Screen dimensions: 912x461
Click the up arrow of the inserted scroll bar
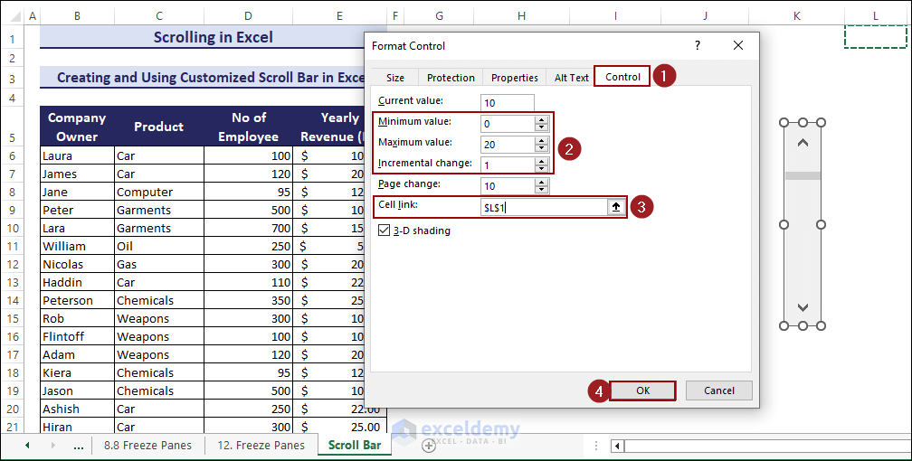pyautogui.click(x=803, y=143)
